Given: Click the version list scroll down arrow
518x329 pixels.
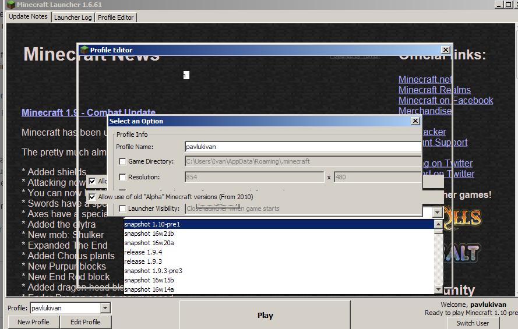Looking at the screenshot, I should tap(438, 289).
